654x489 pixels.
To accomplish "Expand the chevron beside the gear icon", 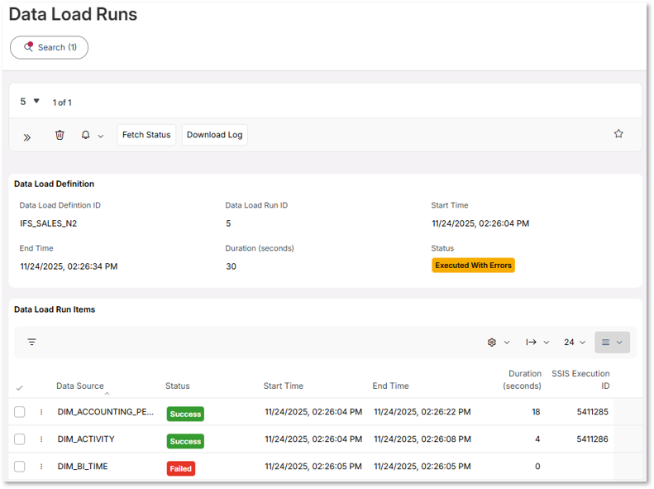I will pyautogui.click(x=507, y=343).
